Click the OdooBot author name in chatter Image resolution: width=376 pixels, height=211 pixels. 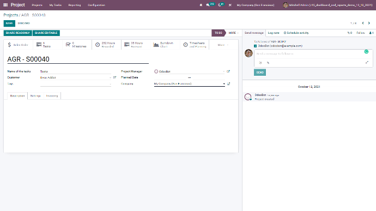tap(260, 95)
